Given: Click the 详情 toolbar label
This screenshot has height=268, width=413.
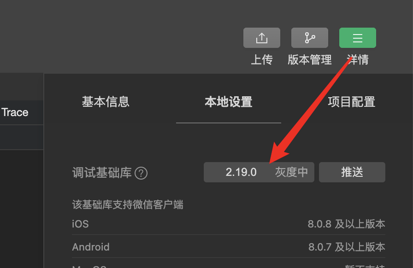Looking at the screenshot, I should [x=358, y=60].
